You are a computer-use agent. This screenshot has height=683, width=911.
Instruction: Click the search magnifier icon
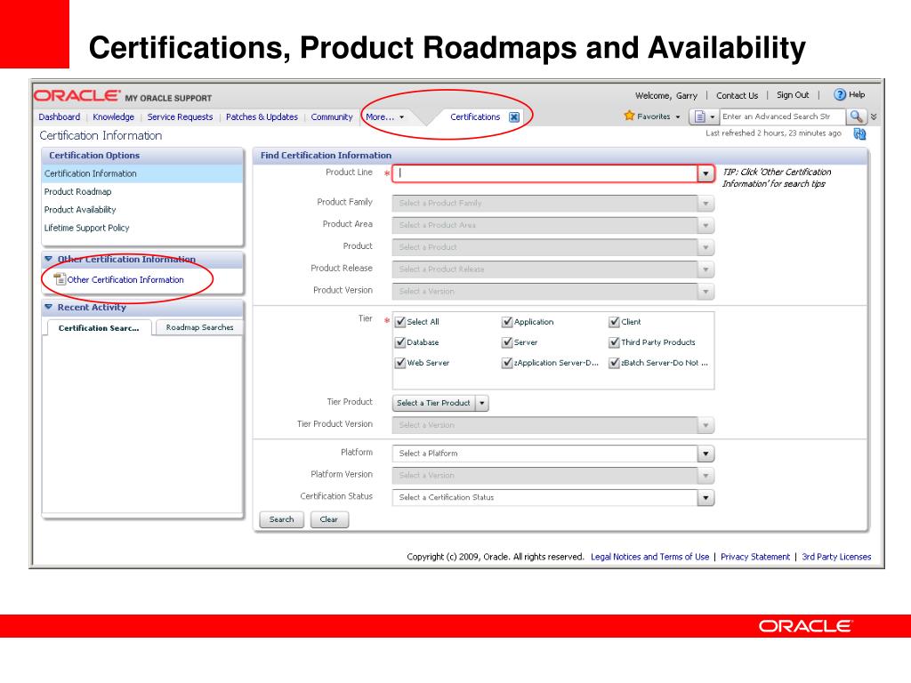(856, 117)
